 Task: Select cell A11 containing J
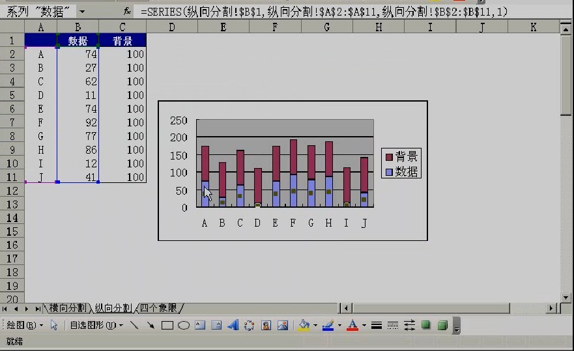tap(40, 177)
